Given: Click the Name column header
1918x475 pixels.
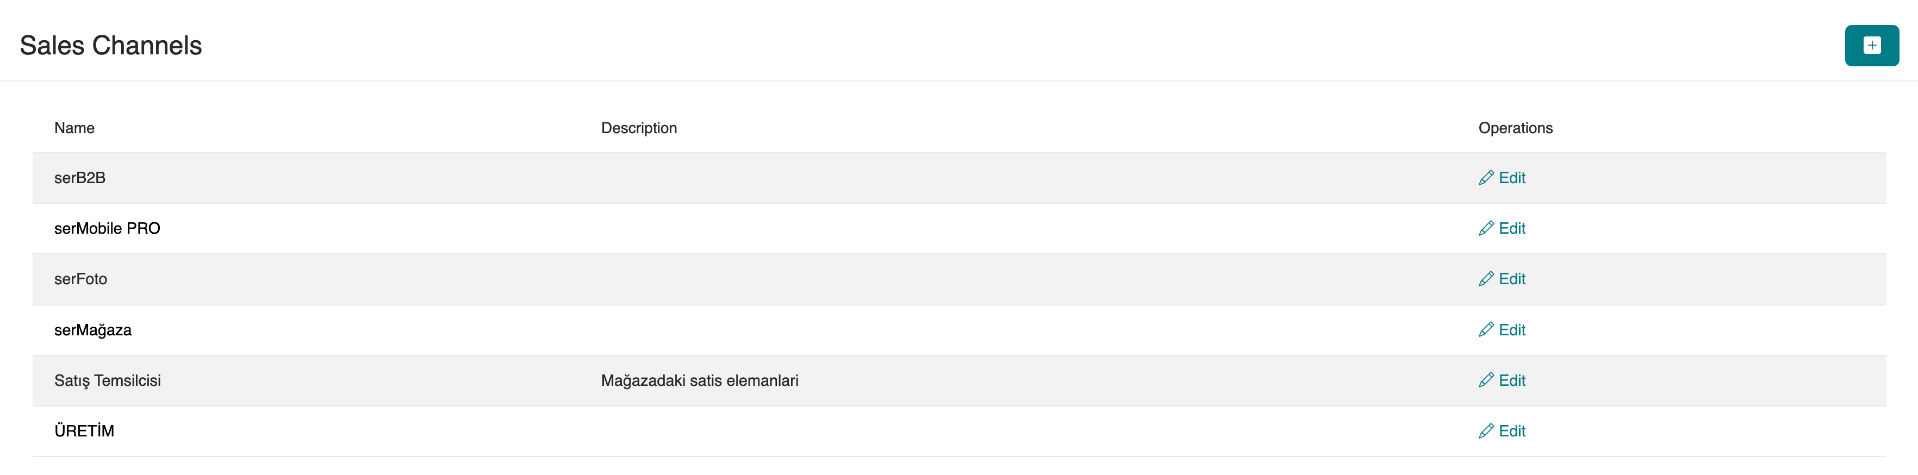Looking at the screenshot, I should (74, 128).
